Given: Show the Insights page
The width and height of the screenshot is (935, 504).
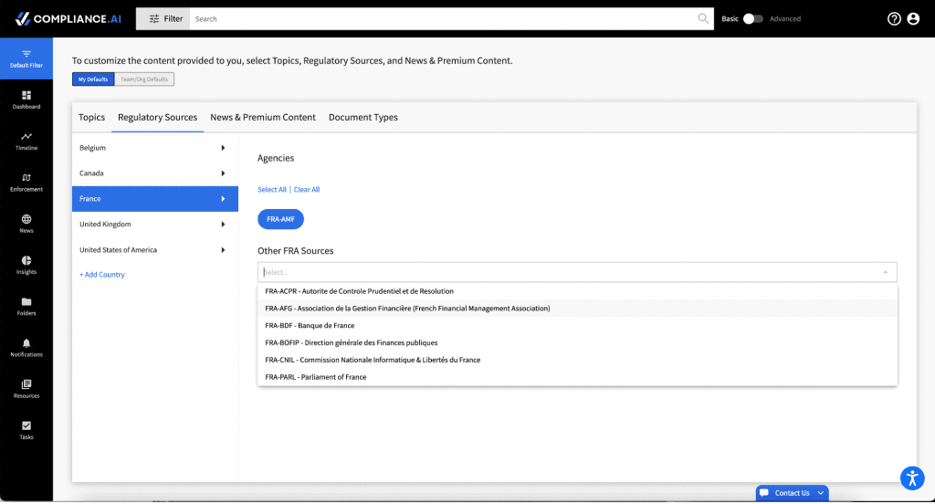Looking at the screenshot, I should [x=26, y=265].
